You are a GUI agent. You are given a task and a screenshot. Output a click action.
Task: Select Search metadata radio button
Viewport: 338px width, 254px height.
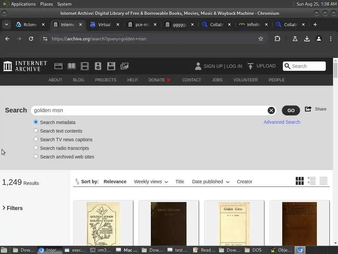tap(36, 122)
